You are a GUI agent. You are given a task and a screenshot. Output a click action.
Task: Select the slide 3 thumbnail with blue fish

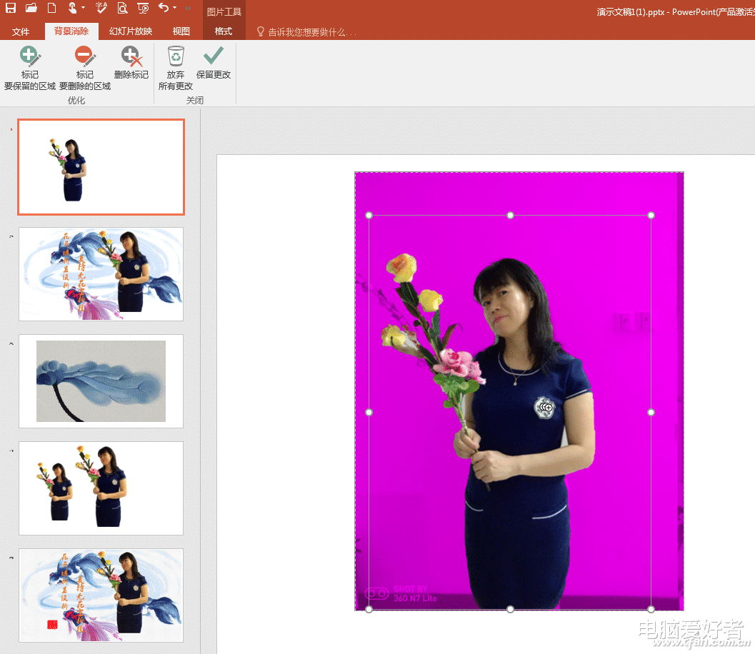coord(100,381)
